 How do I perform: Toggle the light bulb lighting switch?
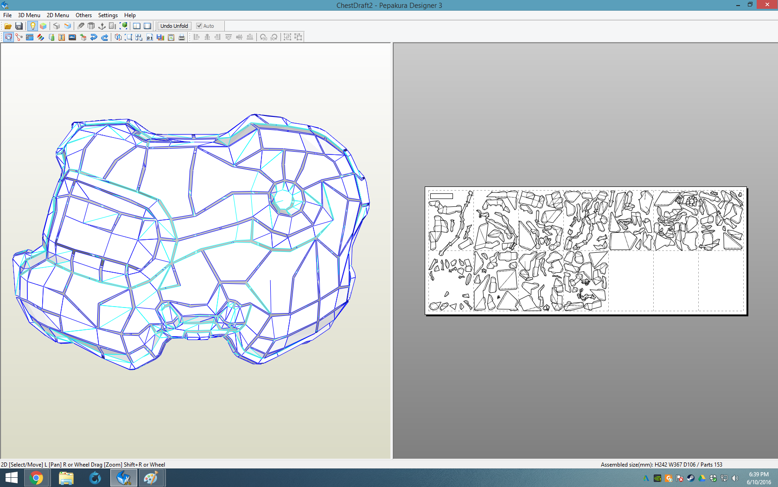tap(32, 26)
